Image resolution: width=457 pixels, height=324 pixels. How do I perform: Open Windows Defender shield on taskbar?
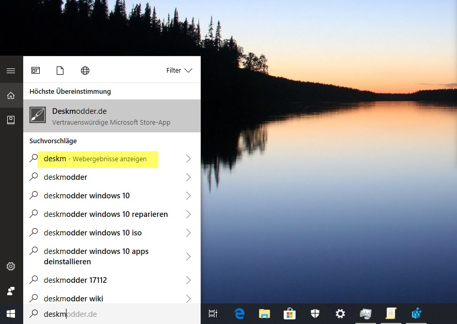point(315,314)
